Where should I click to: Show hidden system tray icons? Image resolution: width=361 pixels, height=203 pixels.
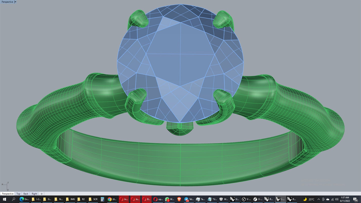coord(319,199)
